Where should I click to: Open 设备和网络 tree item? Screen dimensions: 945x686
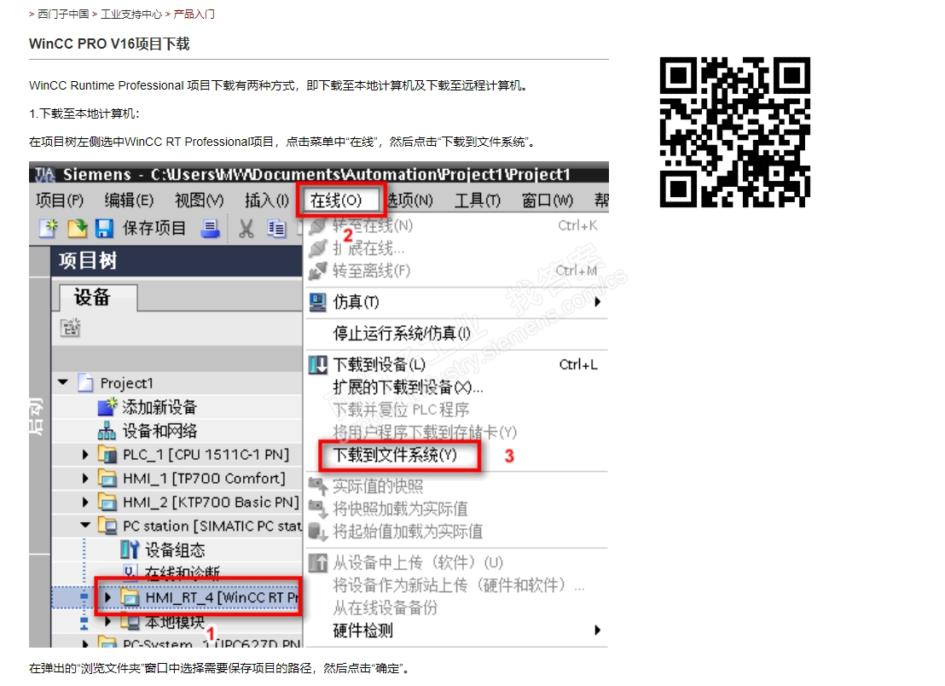tap(159, 431)
